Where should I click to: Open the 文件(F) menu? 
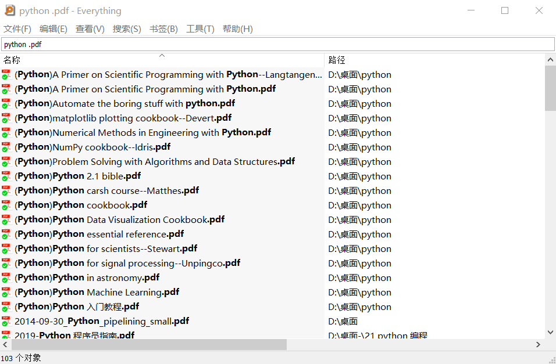pyautogui.click(x=17, y=29)
